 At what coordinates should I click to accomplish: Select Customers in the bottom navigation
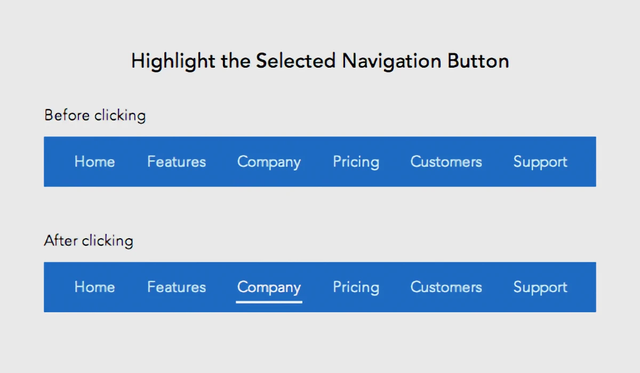pyautogui.click(x=446, y=287)
